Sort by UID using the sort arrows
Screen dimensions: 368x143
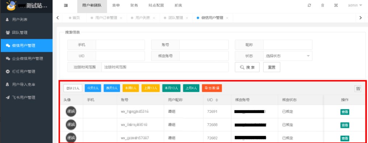click(x=216, y=100)
